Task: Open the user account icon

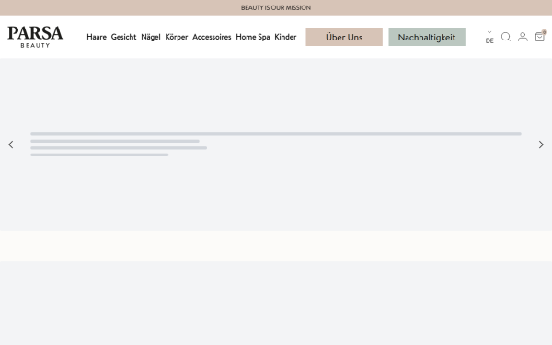Action: (523, 37)
